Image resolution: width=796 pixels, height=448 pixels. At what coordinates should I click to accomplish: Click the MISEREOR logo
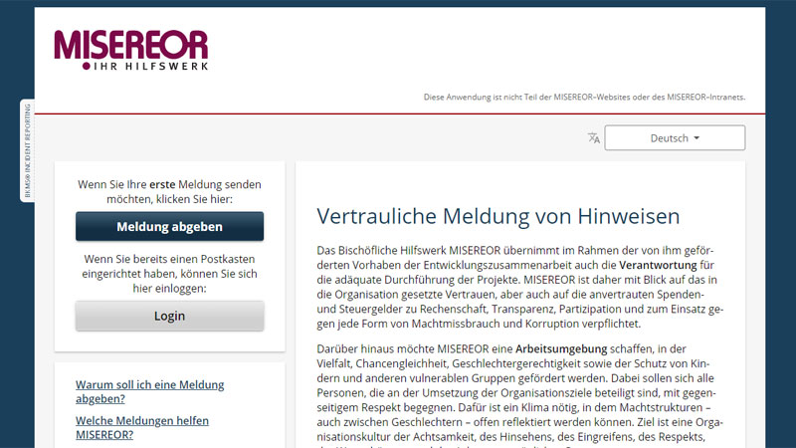click(131, 49)
